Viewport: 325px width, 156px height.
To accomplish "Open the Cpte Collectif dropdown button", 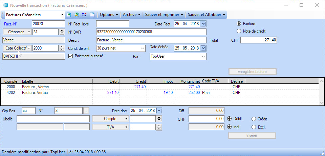I will (x=17, y=48).
